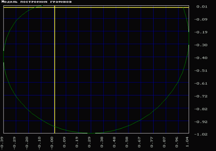This screenshot has width=216, height=151.
Task: Select the horizontal axis label -0.20
Action: 27,143
